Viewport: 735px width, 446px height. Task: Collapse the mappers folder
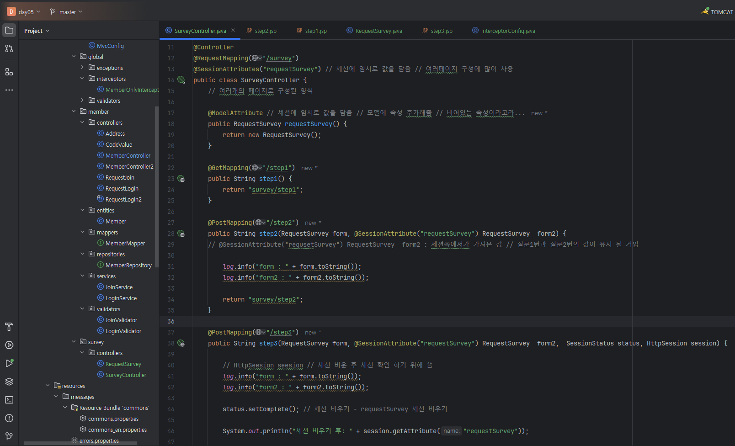(82, 232)
